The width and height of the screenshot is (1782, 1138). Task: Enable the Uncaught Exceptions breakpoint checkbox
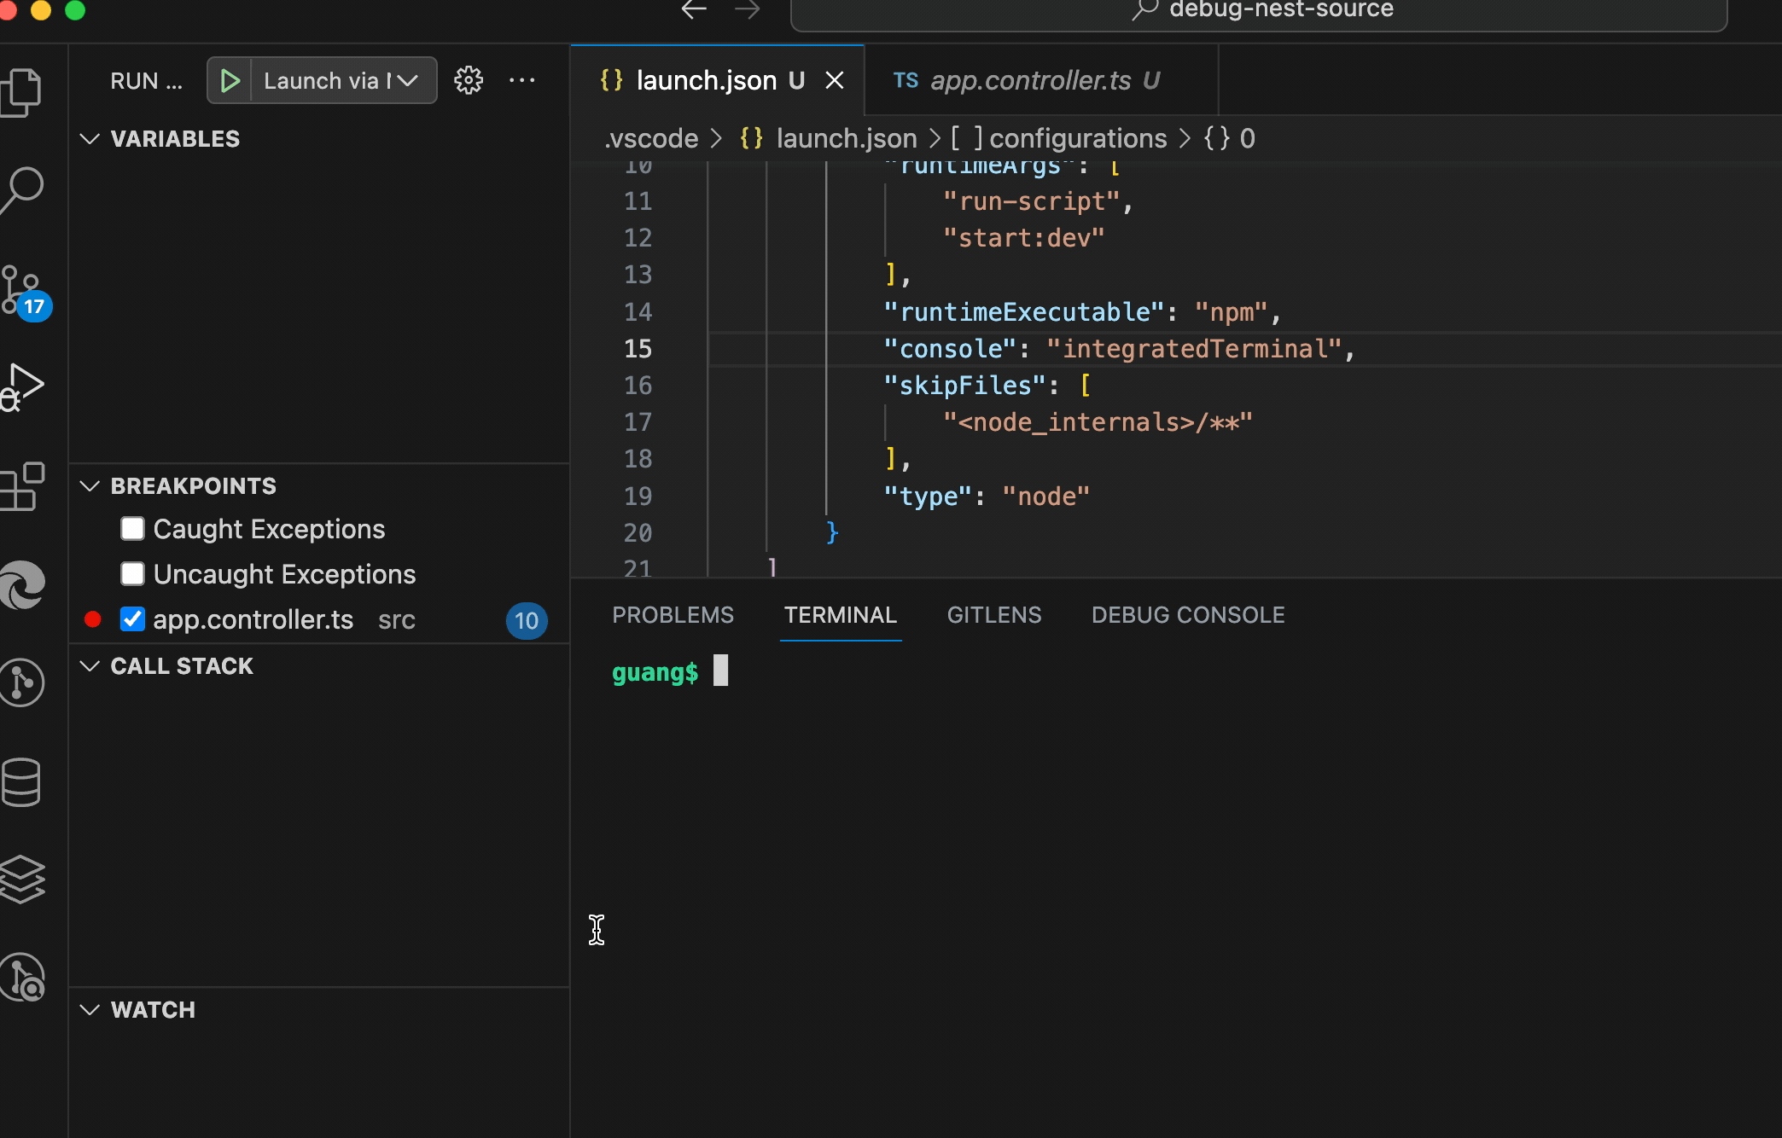coord(132,574)
